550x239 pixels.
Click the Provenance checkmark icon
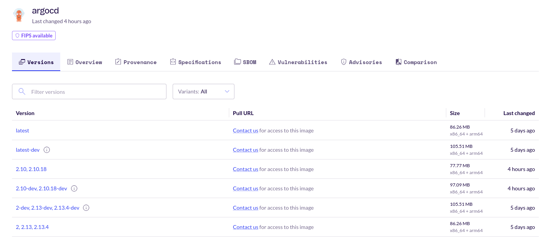(118, 61)
